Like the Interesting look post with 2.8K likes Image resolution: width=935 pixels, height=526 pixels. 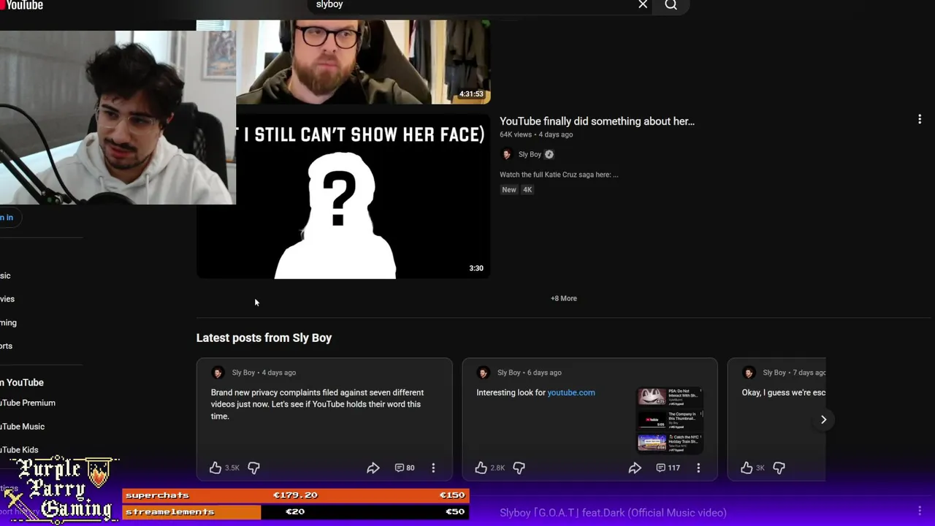[481, 468]
